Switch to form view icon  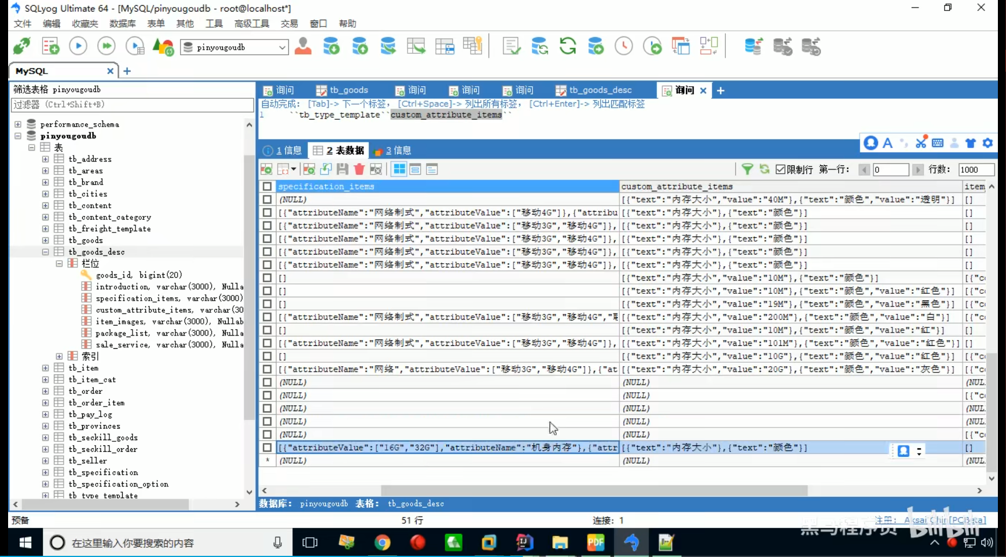pos(415,169)
